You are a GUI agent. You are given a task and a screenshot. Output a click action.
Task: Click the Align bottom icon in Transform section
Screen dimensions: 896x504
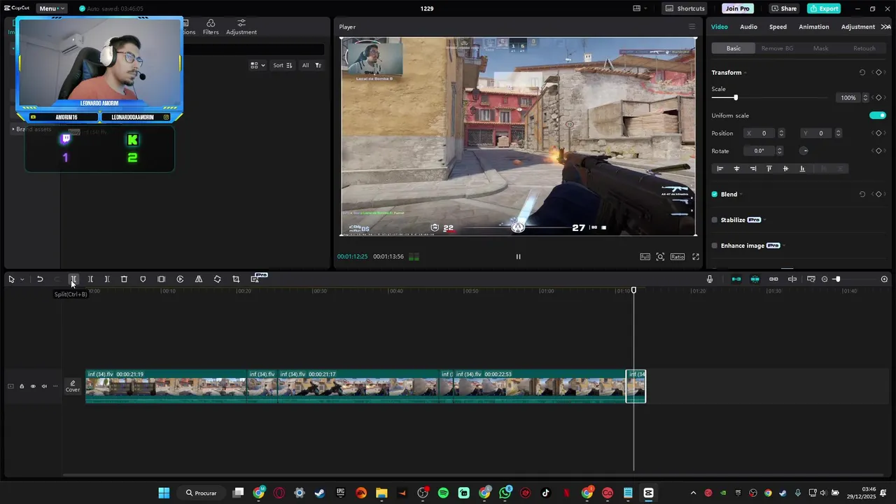coord(802,169)
